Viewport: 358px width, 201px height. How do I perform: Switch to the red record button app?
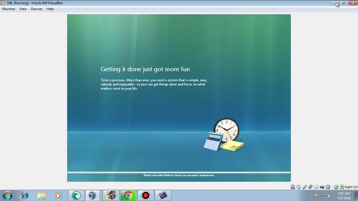[146, 195]
